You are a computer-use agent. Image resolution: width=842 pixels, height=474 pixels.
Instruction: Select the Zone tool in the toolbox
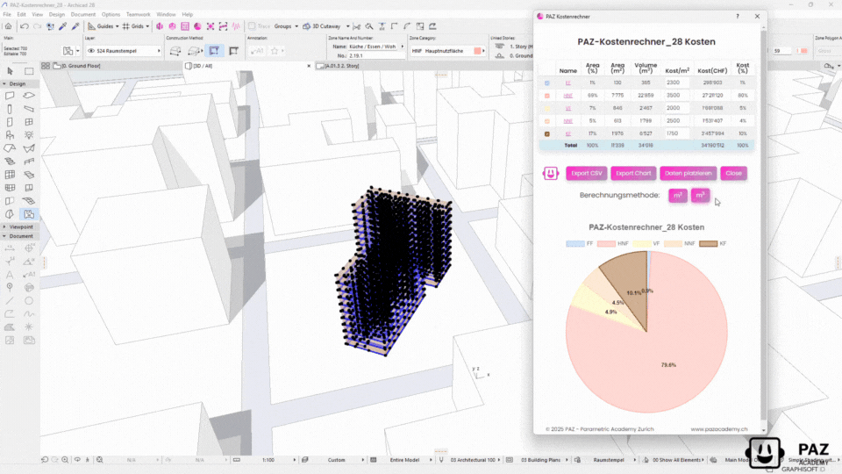pyautogui.click(x=29, y=214)
